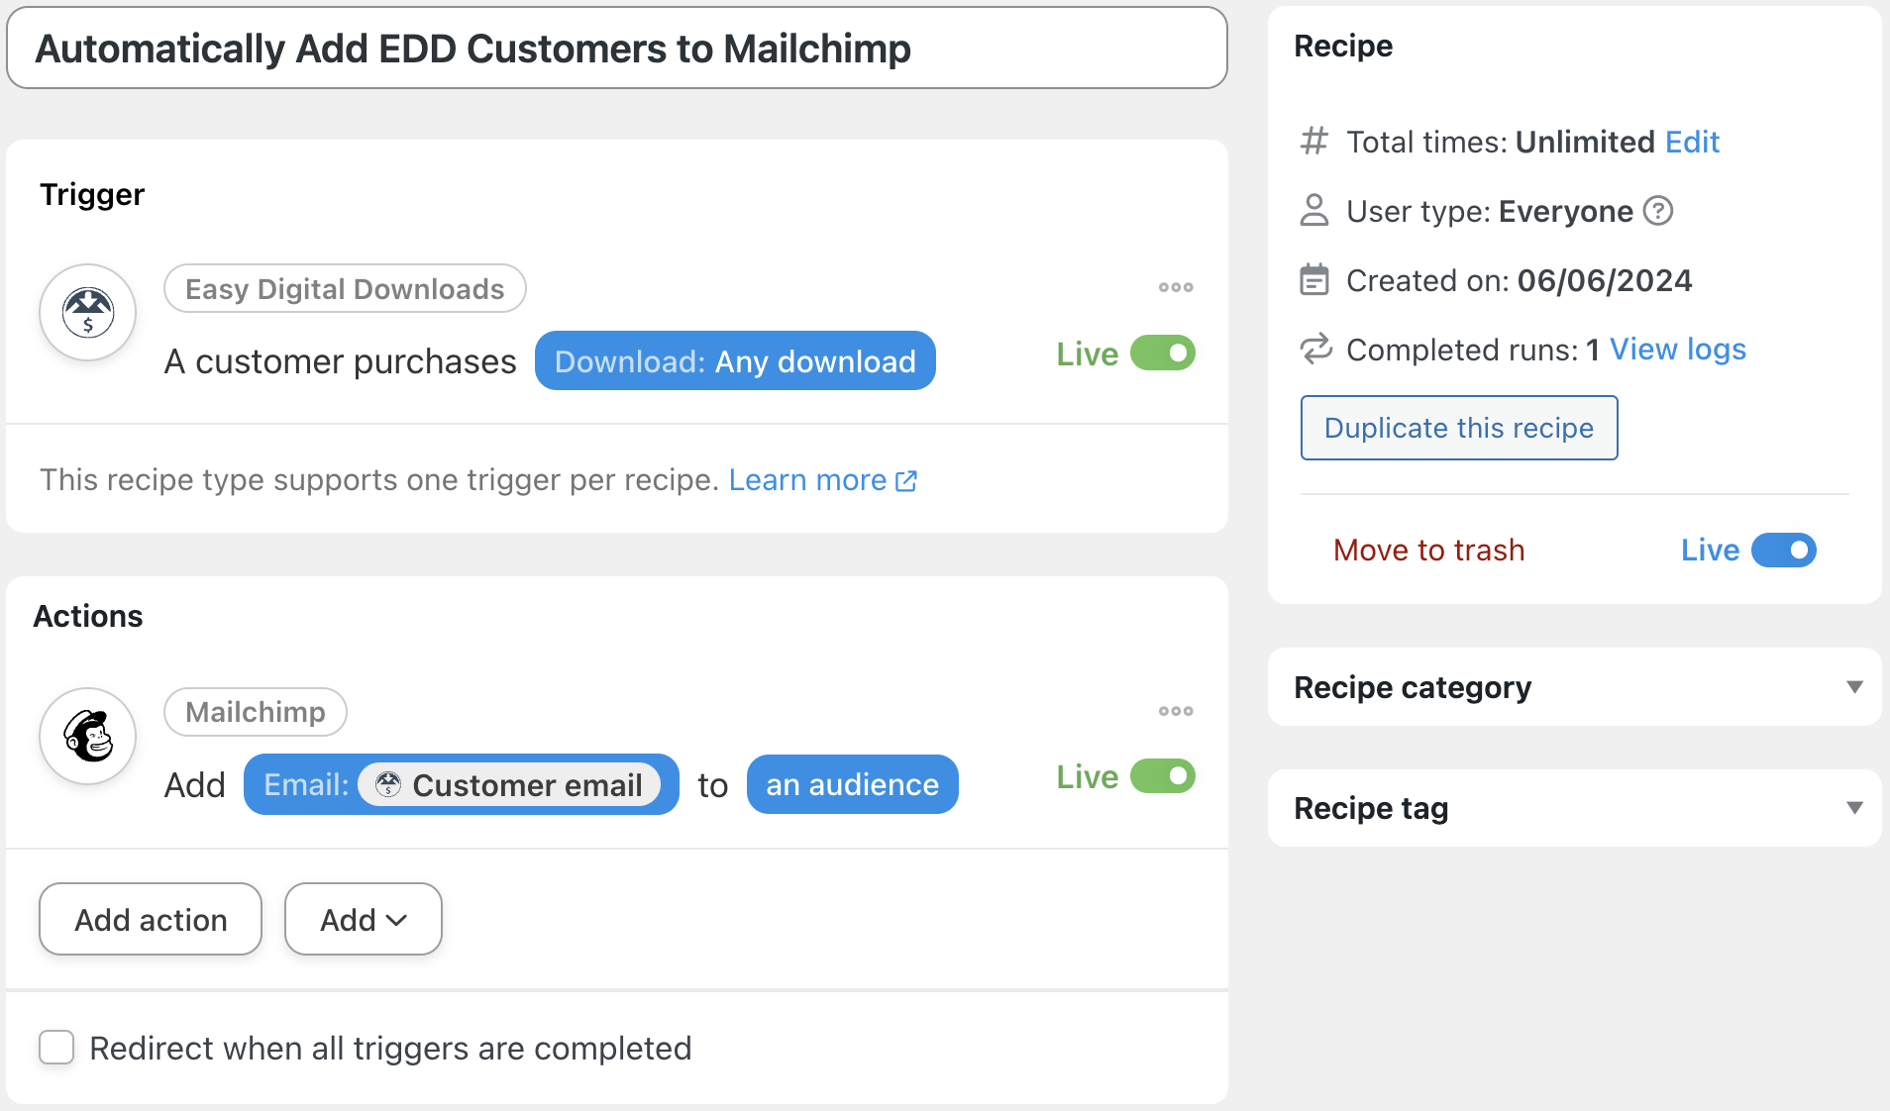This screenshot has width=1890, height=1111.
Task: Open the trigger's three-dot options menu
Action: pos(1176,287)
